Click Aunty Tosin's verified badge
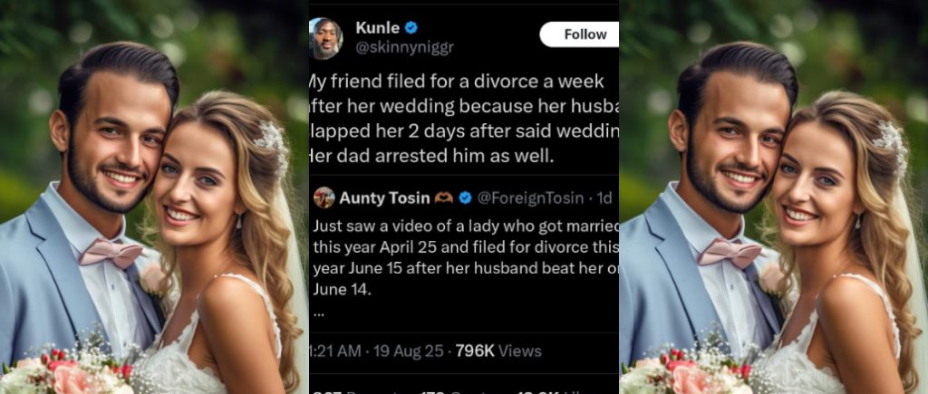The height and width of the screenshot is (394, 928). tap(466, 197)
